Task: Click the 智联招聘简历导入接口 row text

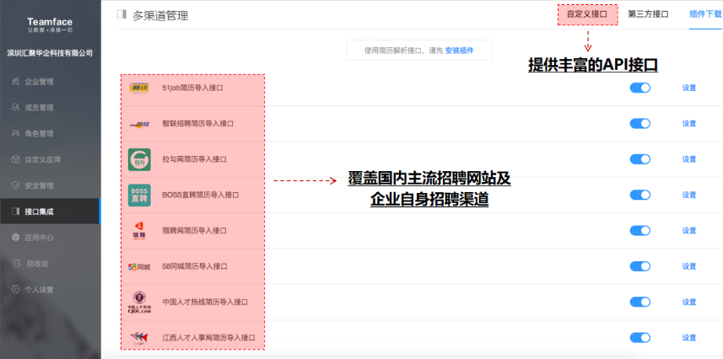Action: pyautogui.click(x=197, y=124)
